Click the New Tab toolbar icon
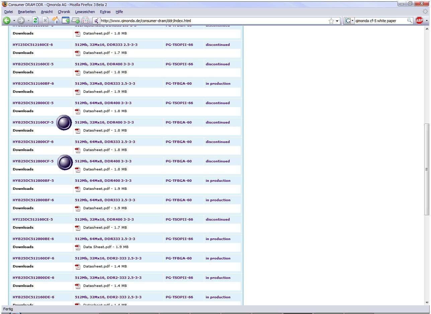 66,20
